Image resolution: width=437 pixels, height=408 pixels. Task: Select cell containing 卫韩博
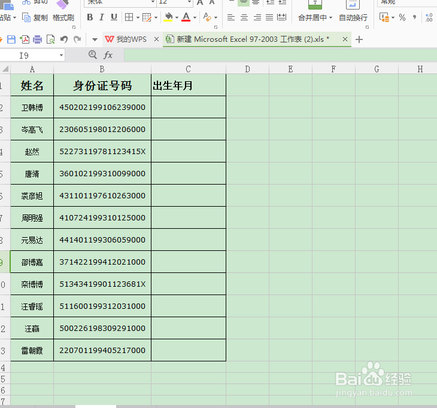click(32, 108)
